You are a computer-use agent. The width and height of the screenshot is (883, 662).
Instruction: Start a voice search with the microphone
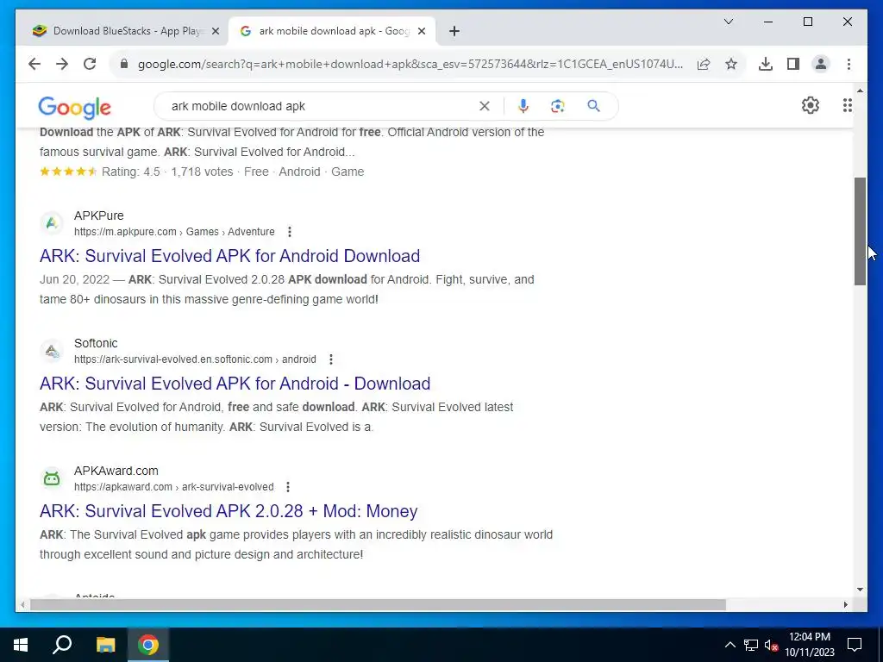click(523, 106)
